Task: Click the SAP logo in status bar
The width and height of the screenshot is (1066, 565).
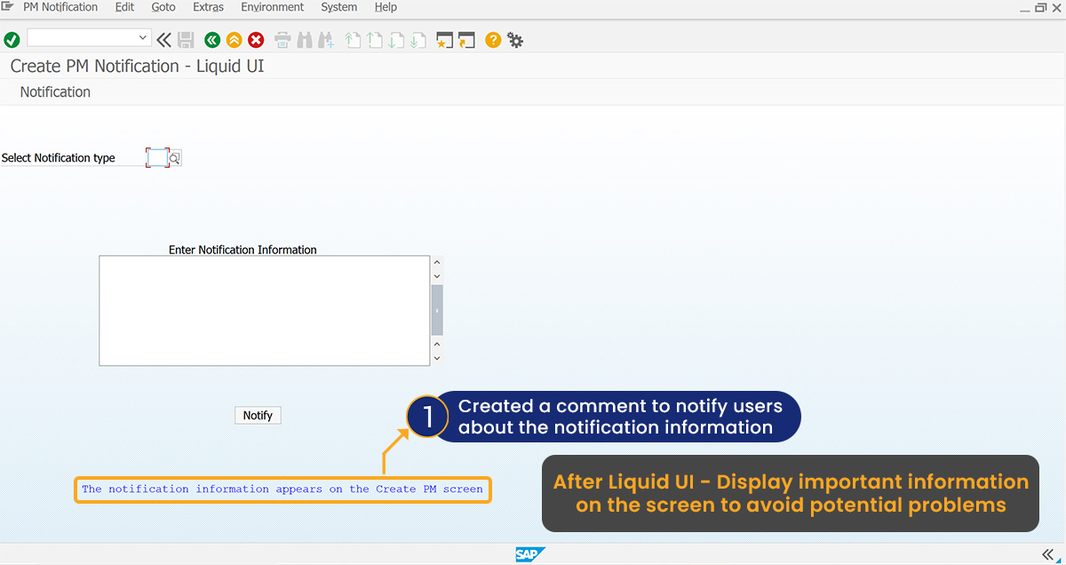Action: (x=529, y=554)
